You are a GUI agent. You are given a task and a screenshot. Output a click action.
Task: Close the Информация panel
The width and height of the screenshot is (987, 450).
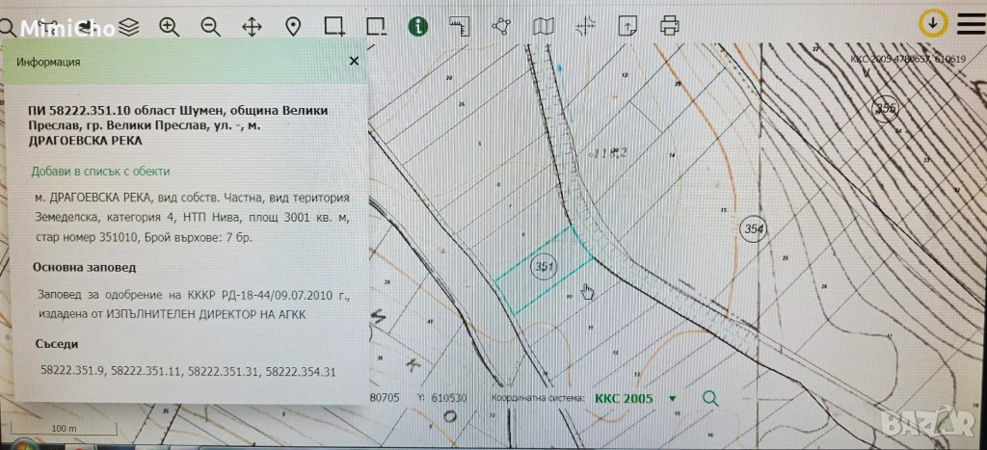pos(354,61)
